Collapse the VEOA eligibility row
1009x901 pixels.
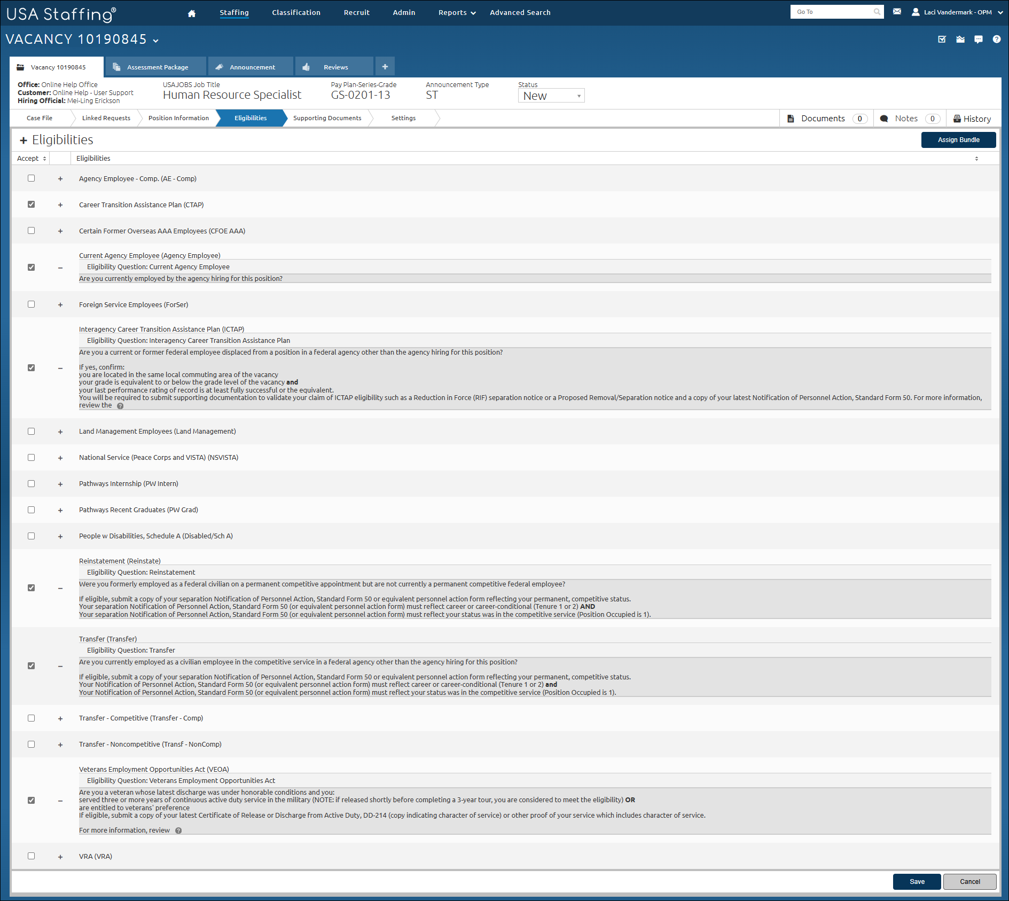pos(60,801)
